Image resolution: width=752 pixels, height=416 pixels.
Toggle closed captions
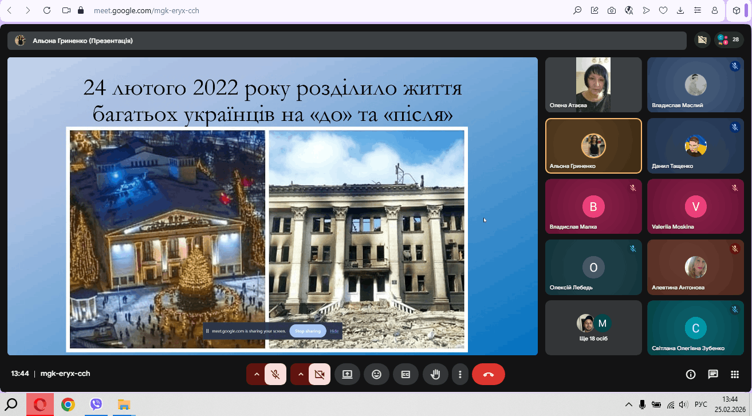[x=405, y=374]
